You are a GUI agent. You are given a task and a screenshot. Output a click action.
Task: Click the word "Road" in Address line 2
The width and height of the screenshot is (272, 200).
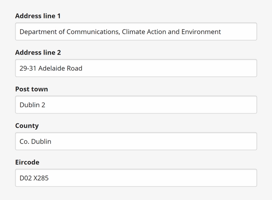[75, 68]
